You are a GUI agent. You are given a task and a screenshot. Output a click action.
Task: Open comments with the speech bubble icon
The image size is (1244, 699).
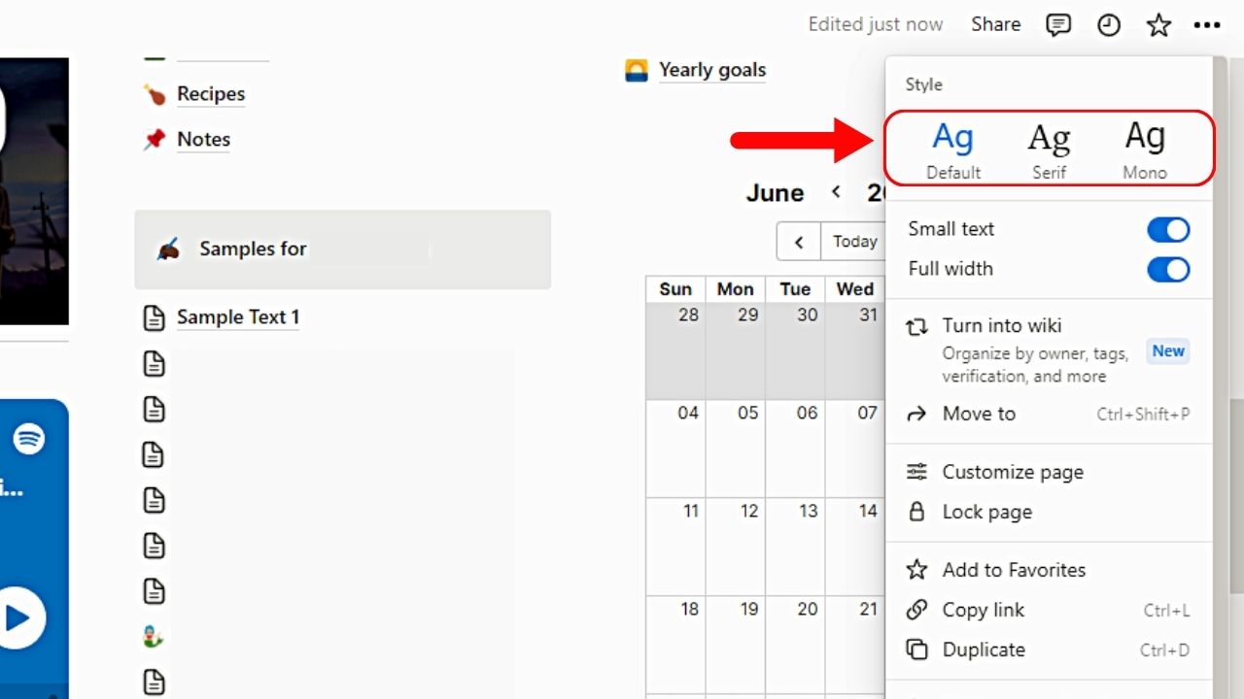click(x=1058, y=24)
